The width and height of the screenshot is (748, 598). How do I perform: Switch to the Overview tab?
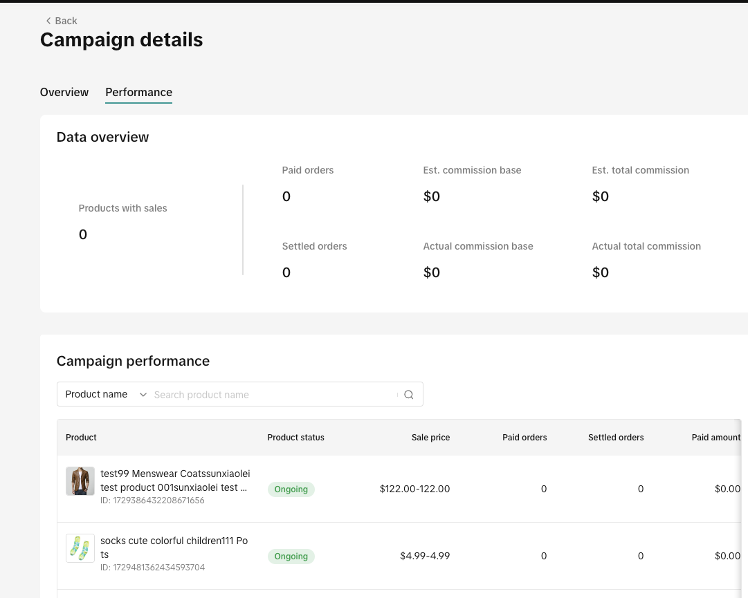click(x=64, y=92)
